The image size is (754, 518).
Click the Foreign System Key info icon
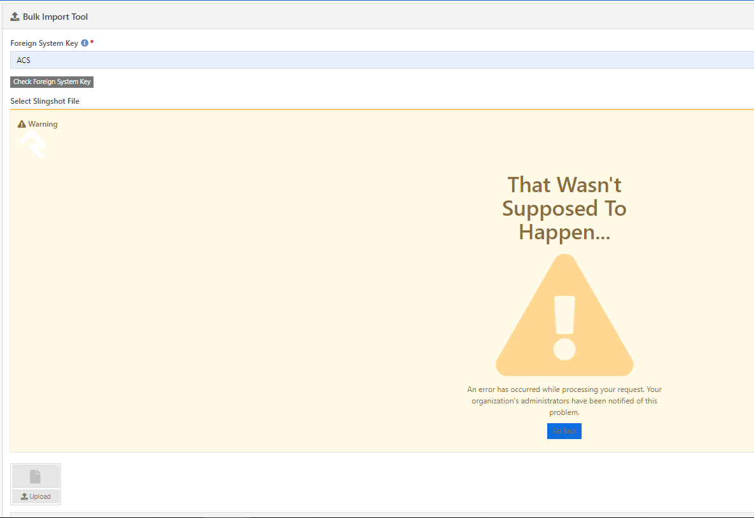click(85, 43)
